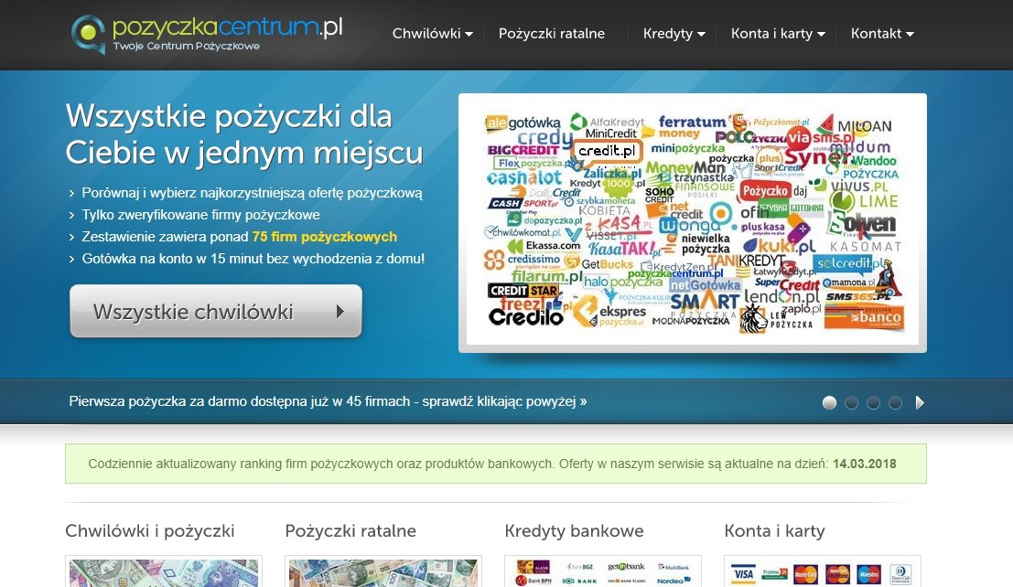Expand the Kredyty navigation dropdown
This screenshot has width=1013, height=587.
tap(673, 33)
